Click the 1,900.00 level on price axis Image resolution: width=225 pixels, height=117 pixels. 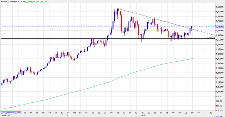click(x=219, y=7)
